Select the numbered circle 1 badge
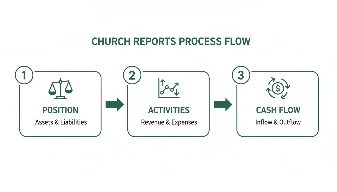Viewport: 337px width, 192px height. coord(24,74)
